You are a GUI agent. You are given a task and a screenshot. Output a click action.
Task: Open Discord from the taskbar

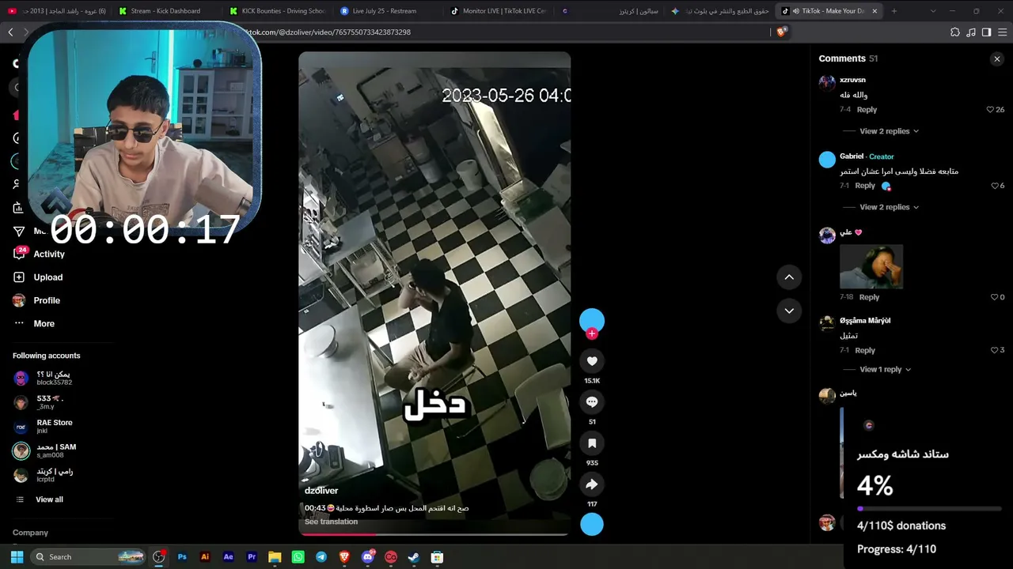click(367, 557)
